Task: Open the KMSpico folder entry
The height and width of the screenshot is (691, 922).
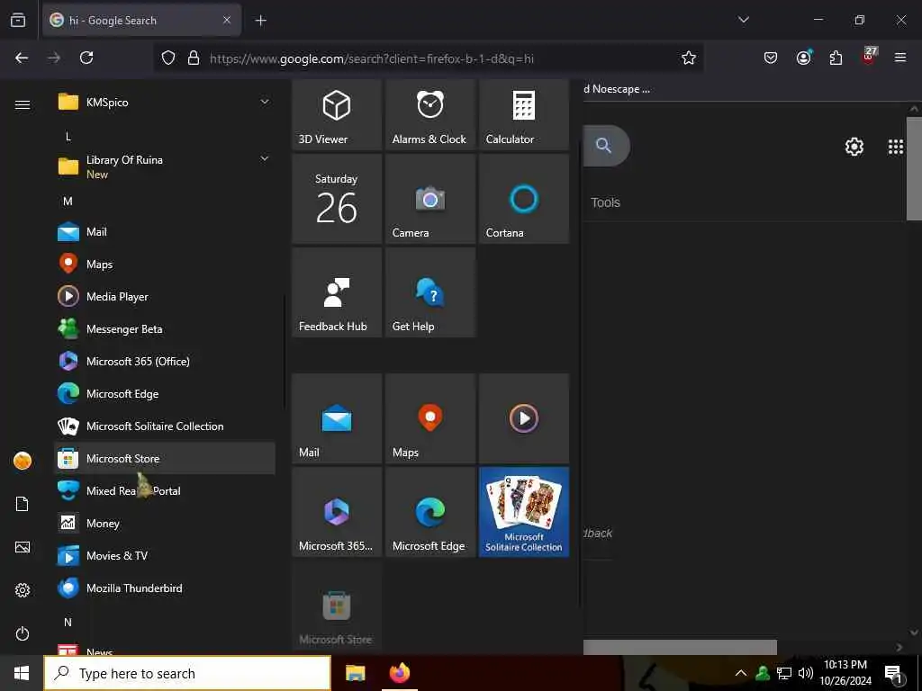Action: (165, 102)
